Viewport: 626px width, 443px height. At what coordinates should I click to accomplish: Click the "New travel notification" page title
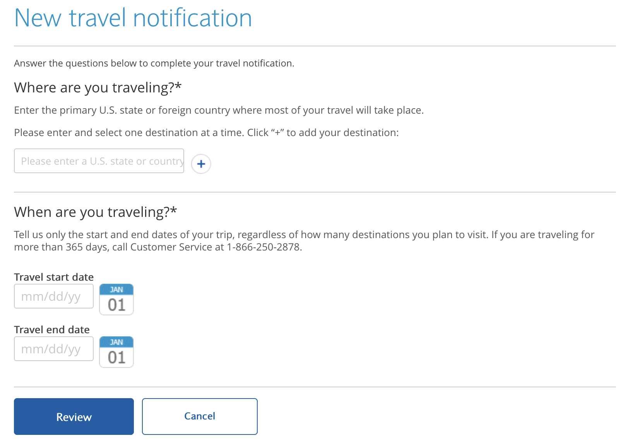(x=133, y=18)
